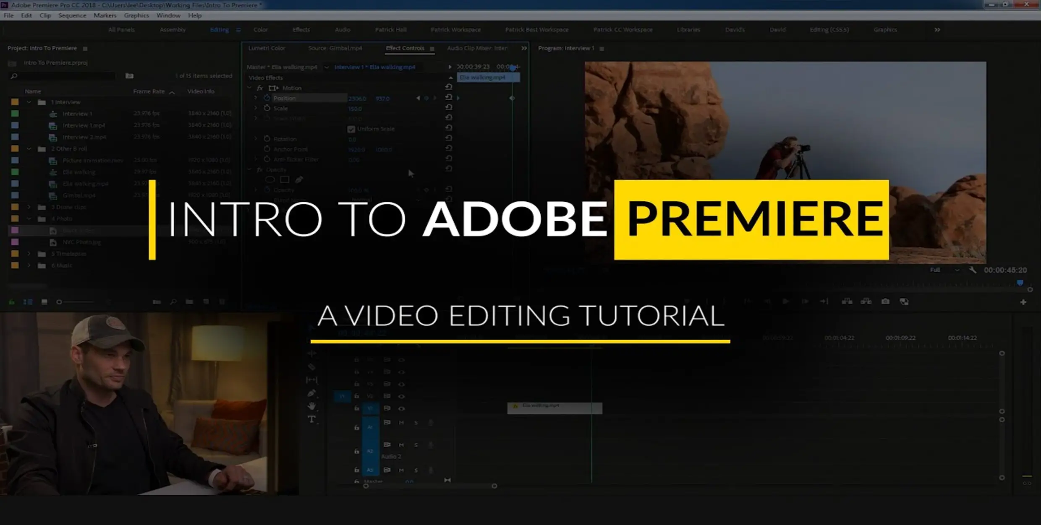Click the Export Frame camera icon
This screenshot has height=525, width=1041.
tap(885, 301)
